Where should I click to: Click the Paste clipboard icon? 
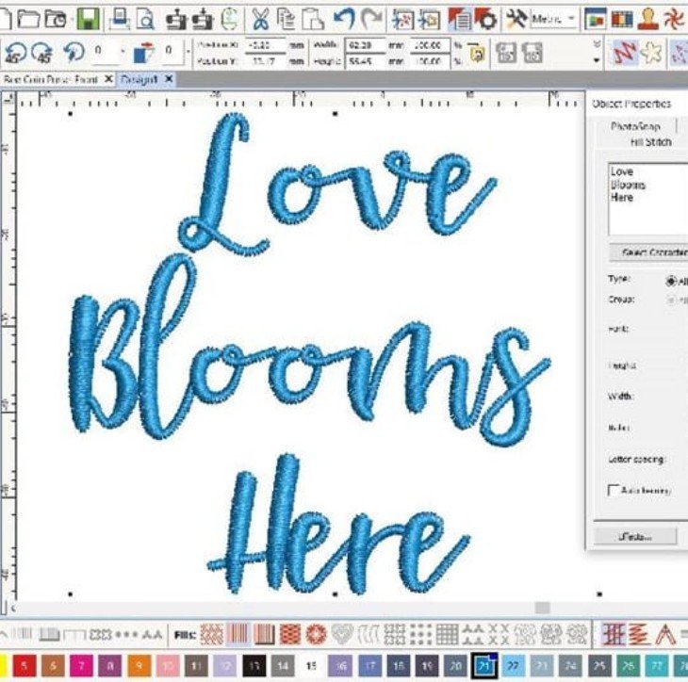pyautogui.click(x=313, y=19)
